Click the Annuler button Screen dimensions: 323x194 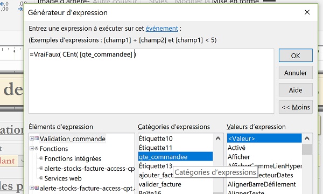click(x=296, y=73)
